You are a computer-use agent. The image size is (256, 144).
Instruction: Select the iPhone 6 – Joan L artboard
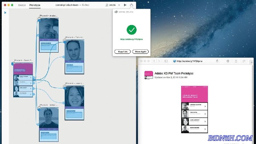coord(75,103)
